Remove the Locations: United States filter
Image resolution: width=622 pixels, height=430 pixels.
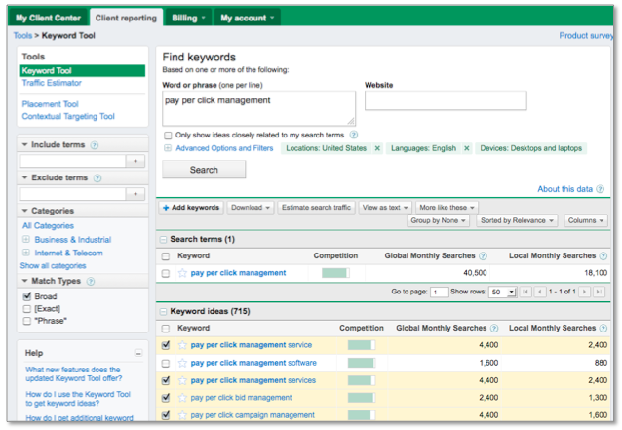point(377,148)
